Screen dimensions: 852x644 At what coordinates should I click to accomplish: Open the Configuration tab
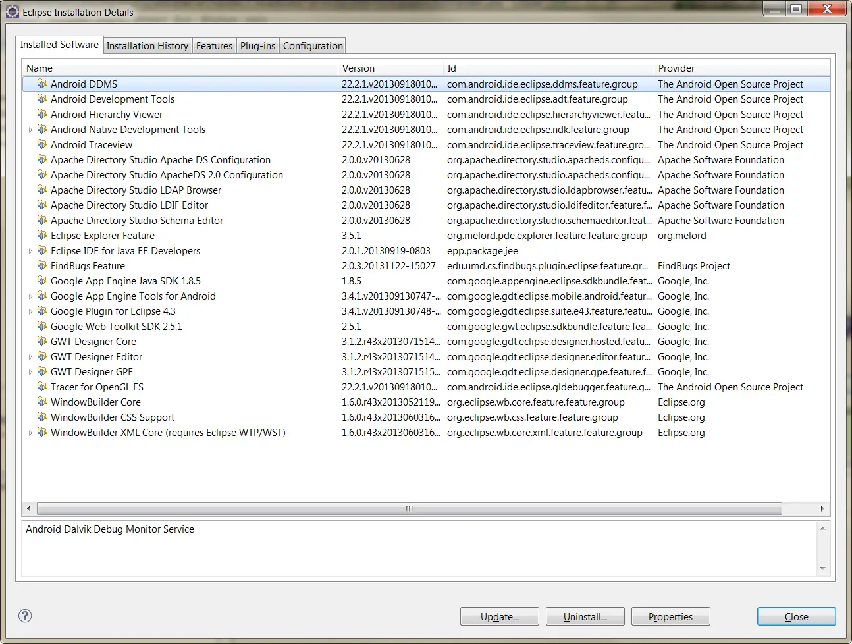313,46
